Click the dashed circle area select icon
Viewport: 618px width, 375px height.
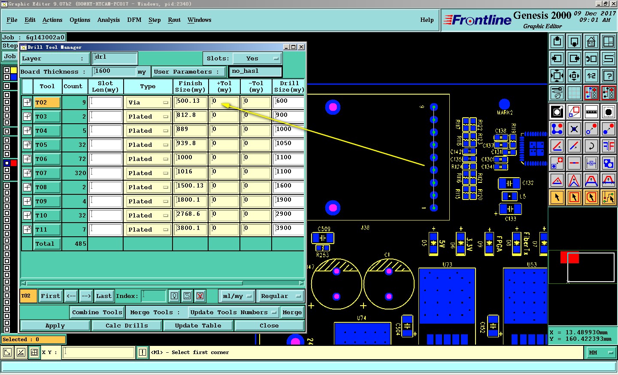[609, 112]
